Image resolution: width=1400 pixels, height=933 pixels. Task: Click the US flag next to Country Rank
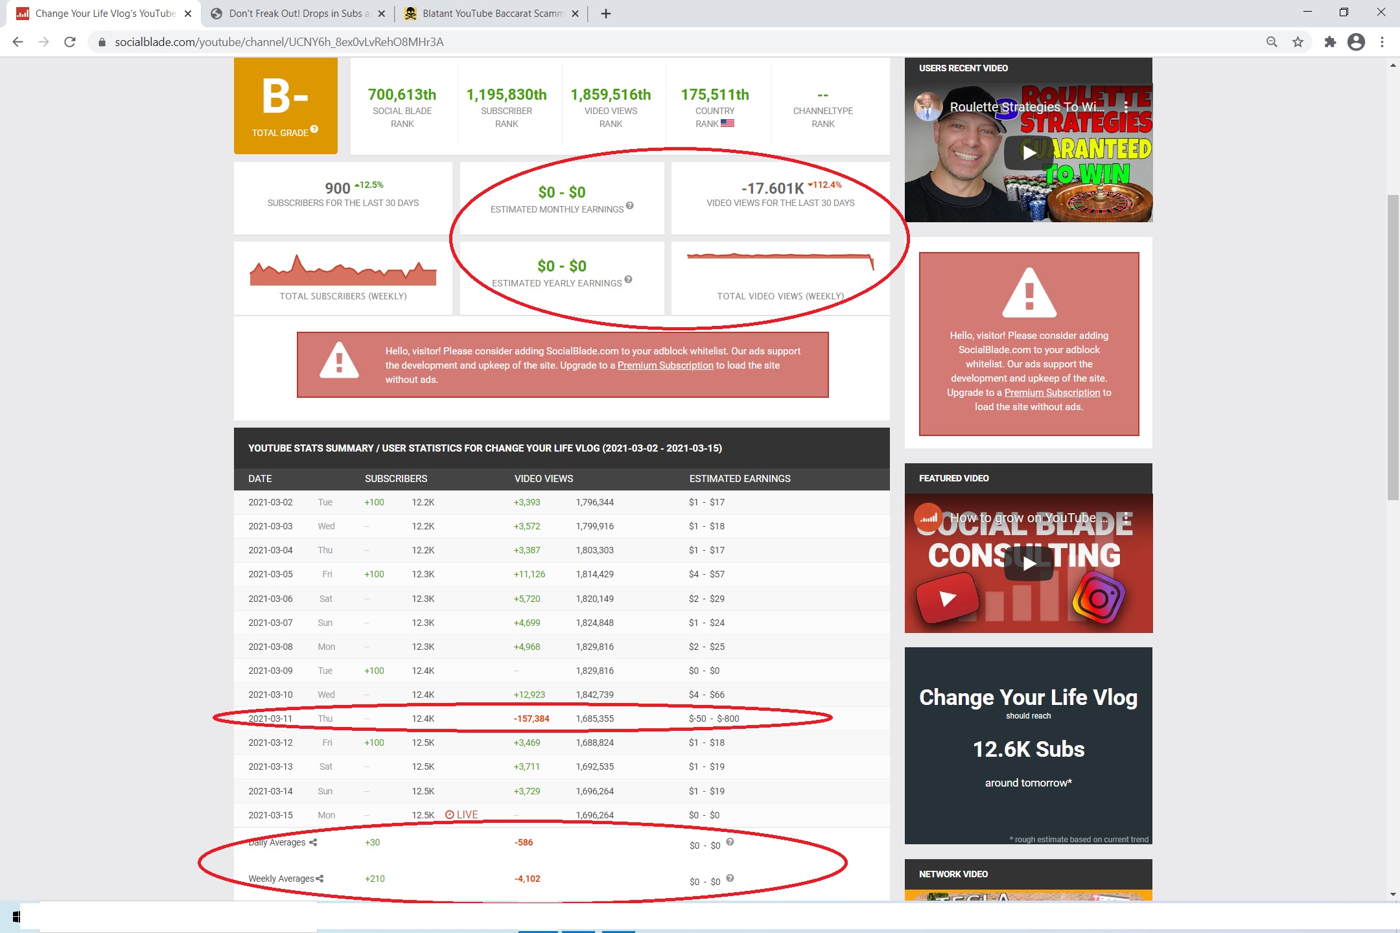(x=727, y=123)
